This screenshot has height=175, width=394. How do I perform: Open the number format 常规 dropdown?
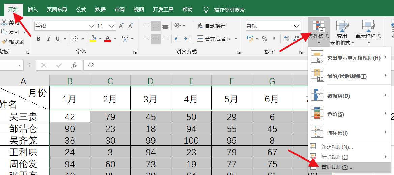point(297,26)
